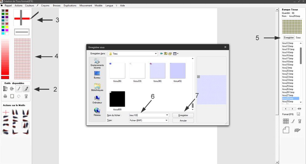The height and width of the screenshot is (164, 306).
Task: Click the floppy disk icon beside Format
Action: [298, 114]
